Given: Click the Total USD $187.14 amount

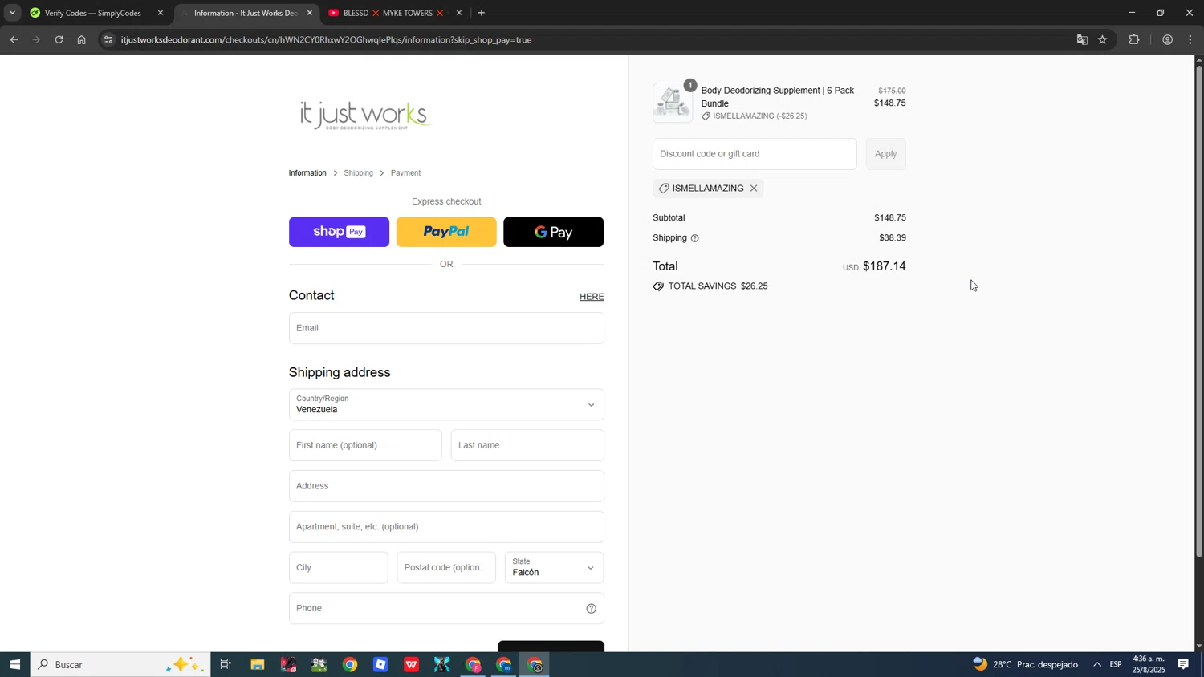Looking at the screenshot, I should [874, 266].
